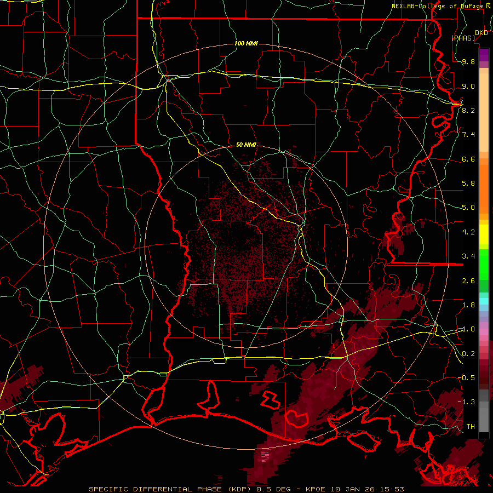Click the -1.3 value on the color scale
Viewport: 493px width, 493px height.
click(x=467, y=402)
